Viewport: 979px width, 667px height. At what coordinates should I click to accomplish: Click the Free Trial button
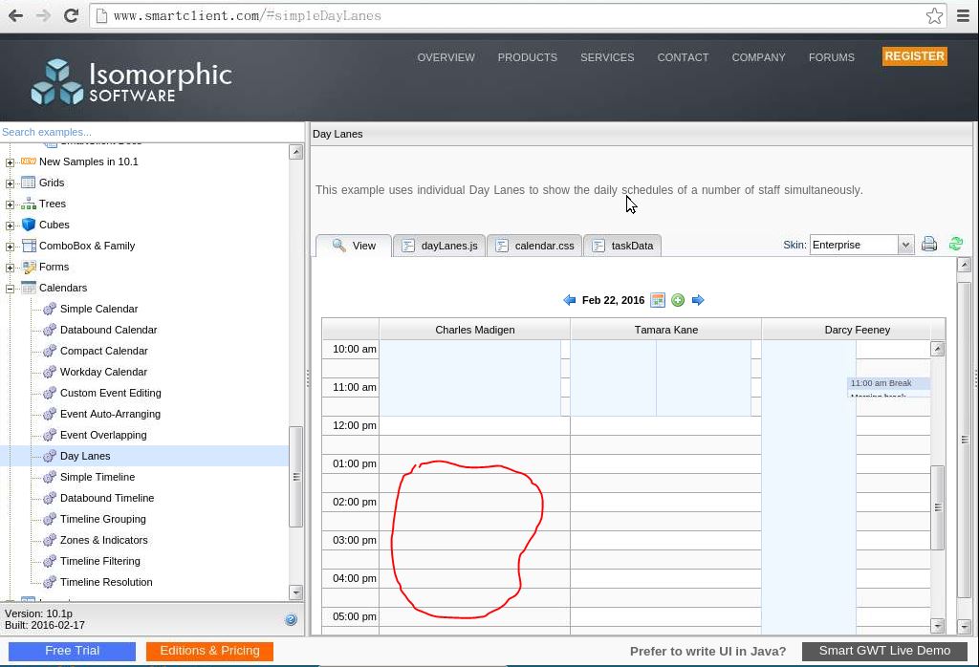coord(72,651)
